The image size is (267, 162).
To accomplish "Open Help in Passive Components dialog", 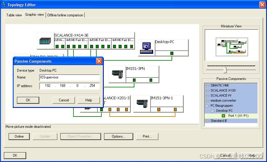I will point(89,100).
